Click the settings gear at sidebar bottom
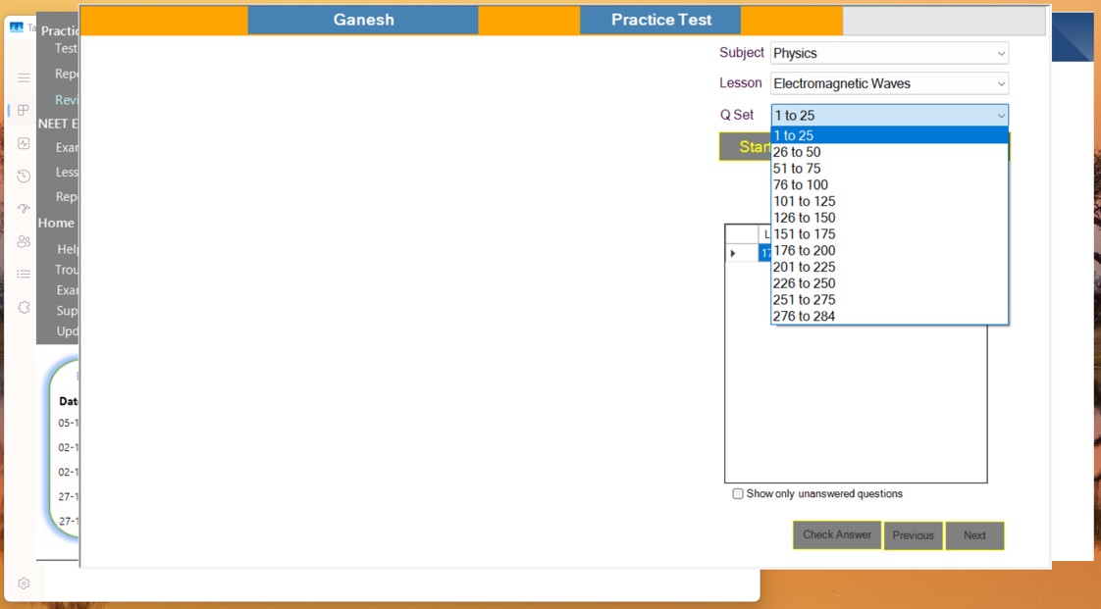Screen dimensions: 1101x609 [24, 584]
